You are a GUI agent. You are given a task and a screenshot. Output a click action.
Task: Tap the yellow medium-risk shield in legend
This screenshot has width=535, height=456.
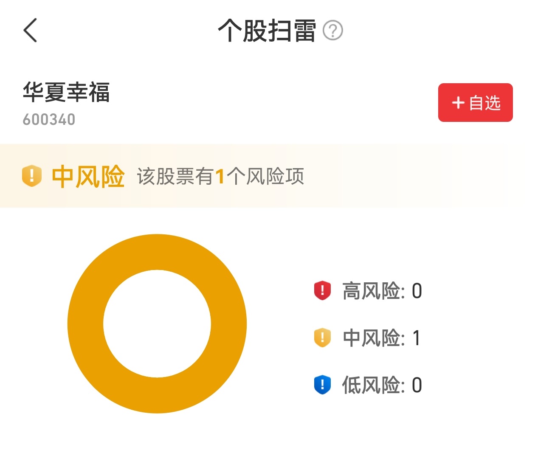[x=322, y=338]
